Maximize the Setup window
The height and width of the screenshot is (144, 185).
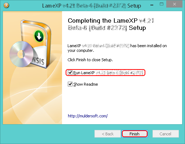[162, 4]
